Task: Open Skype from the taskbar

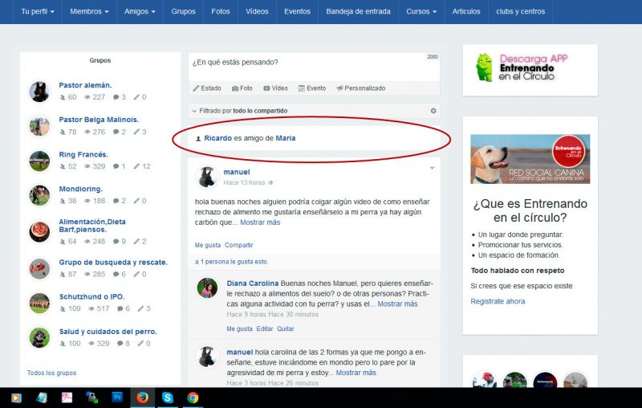Action: coord(168,398)
